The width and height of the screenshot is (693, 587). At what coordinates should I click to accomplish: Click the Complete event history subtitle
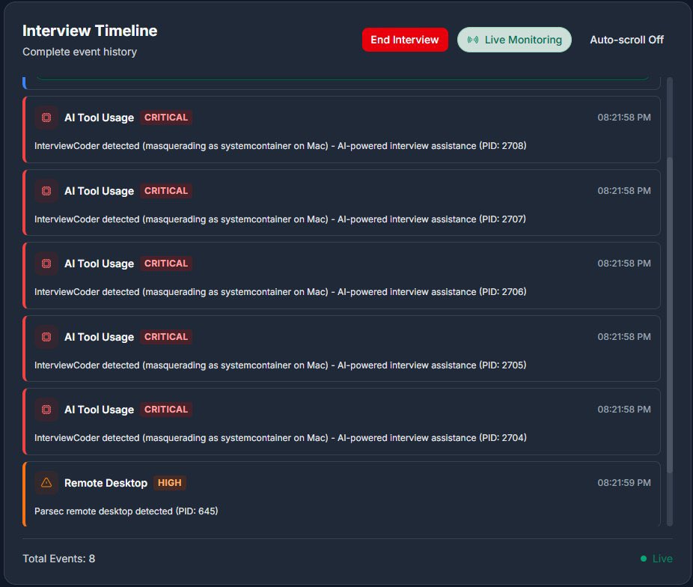point(79,52)
